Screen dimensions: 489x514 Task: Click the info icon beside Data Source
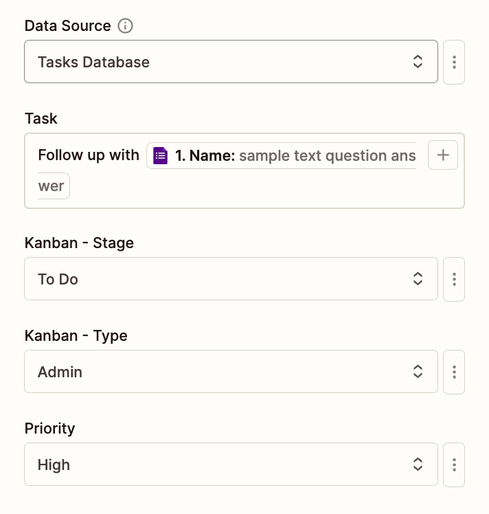(125, 26)
